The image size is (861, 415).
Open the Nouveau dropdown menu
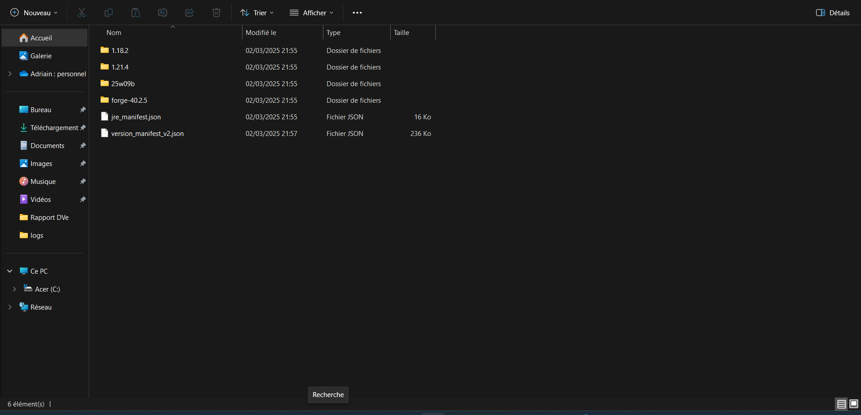(34, 13)
